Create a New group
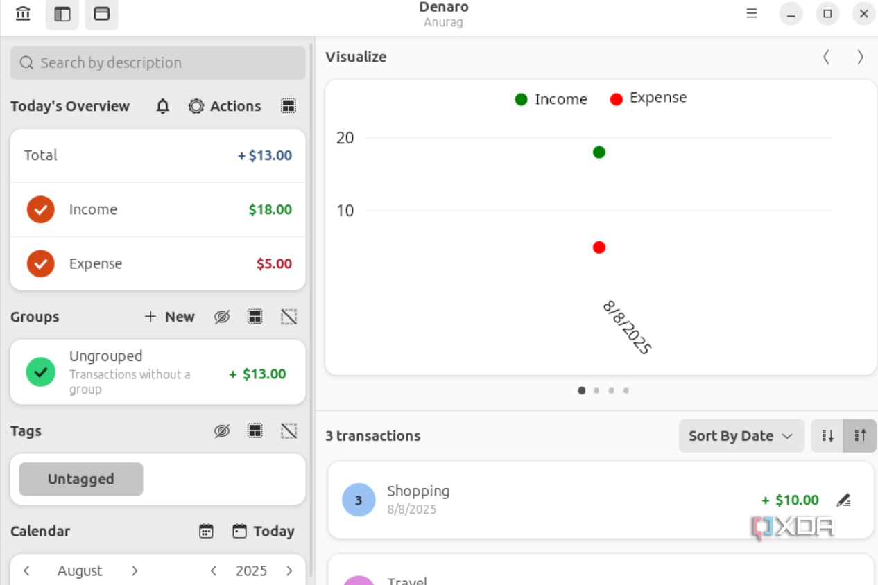Screen dimensions: 878x585 pyautogui.click(x=170, y=317)
